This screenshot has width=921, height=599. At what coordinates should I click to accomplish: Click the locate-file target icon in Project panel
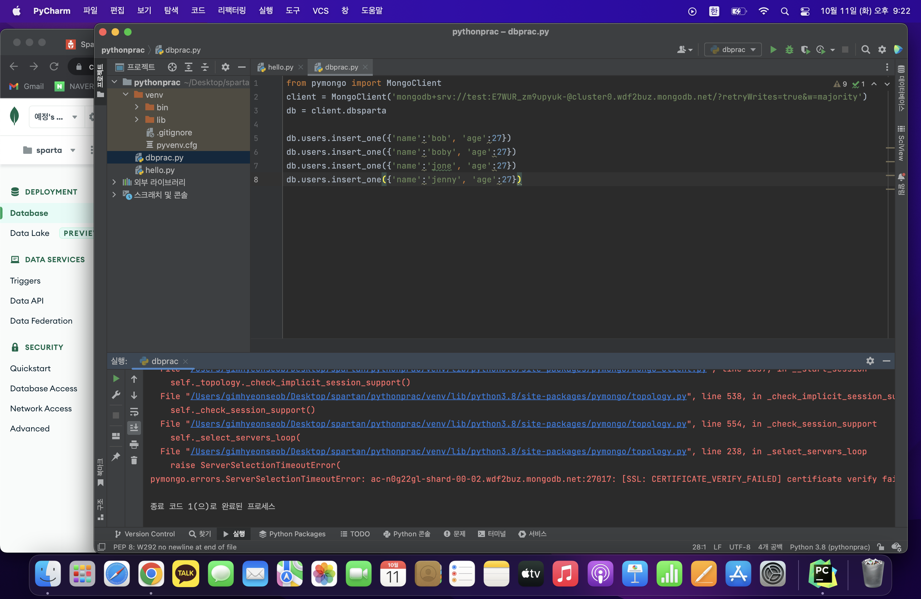pyautogui.click(x=172, y=67)
